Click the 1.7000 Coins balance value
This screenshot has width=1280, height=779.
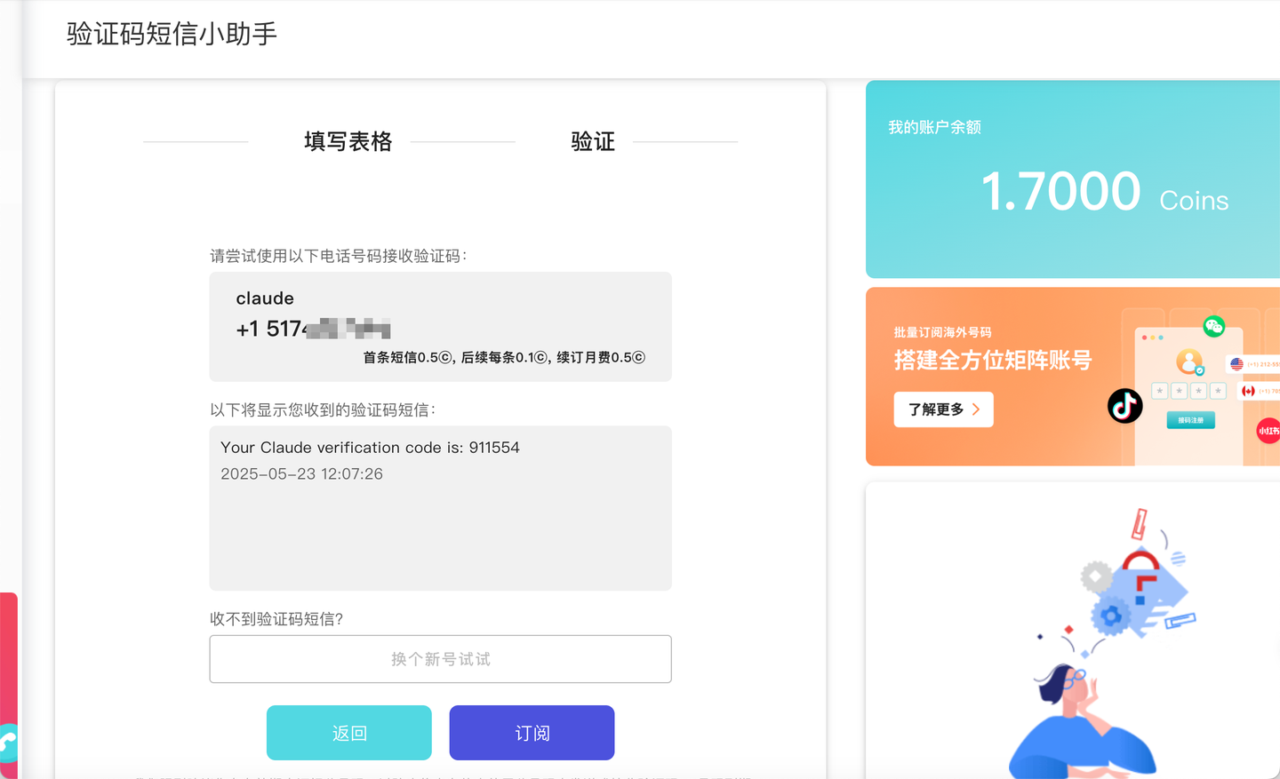pos(1104,192)
